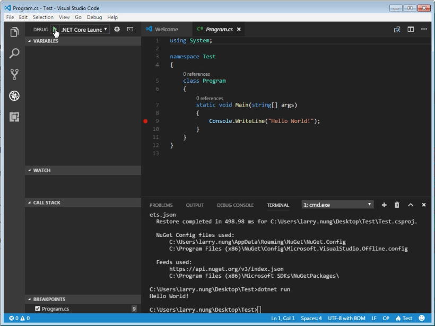Maximize the panel with the up chevron
Screen dimensions: 435x326
tap(411, 205)
